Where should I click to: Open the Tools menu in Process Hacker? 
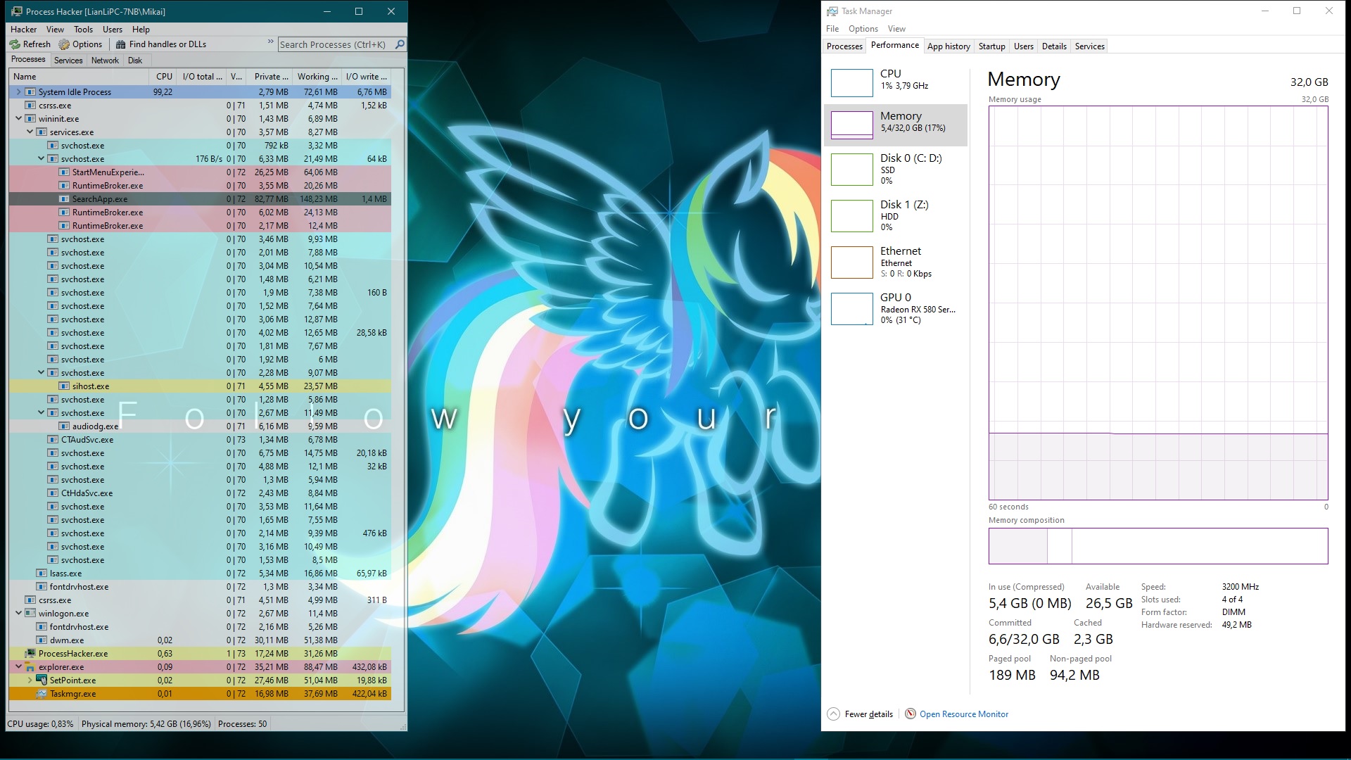[x=83, y=30]
